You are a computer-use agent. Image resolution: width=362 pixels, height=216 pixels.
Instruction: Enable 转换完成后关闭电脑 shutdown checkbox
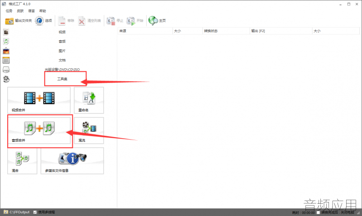[318, 212]
